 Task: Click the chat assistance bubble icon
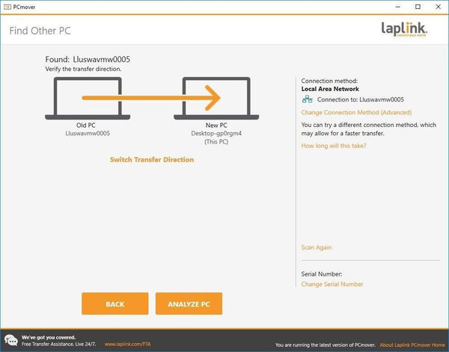(x=11, y=340)
